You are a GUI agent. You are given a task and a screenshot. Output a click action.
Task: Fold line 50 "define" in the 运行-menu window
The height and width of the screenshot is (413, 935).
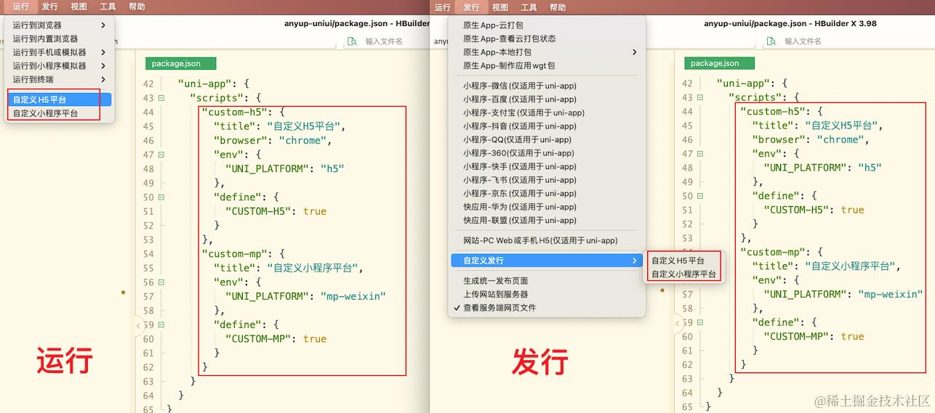pos(161,197)
